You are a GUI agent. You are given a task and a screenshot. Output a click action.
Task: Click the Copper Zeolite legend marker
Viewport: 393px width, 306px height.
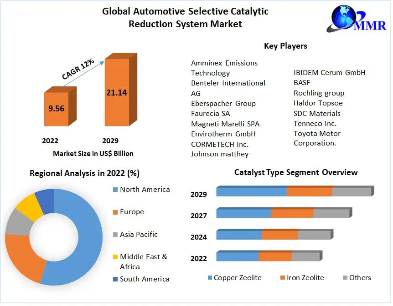tap(210, 278)
